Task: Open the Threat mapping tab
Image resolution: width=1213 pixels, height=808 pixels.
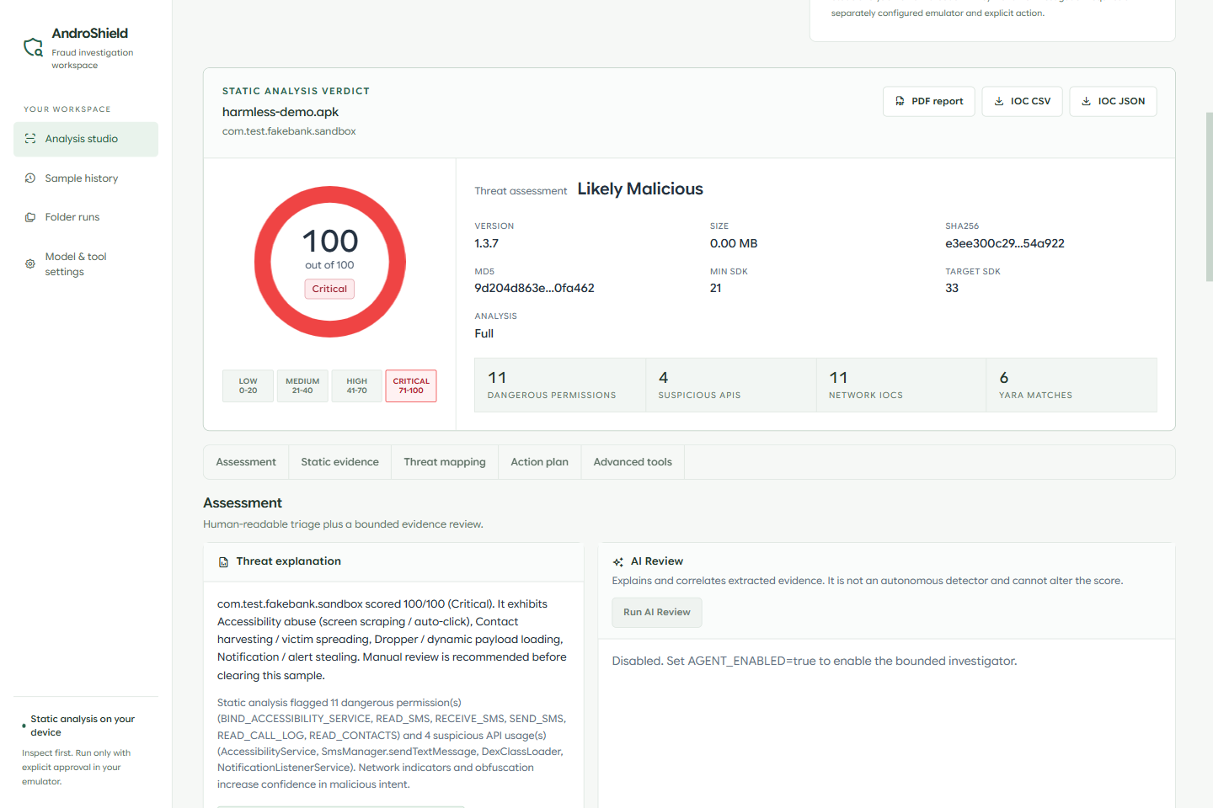Action: tap(445, 462)
